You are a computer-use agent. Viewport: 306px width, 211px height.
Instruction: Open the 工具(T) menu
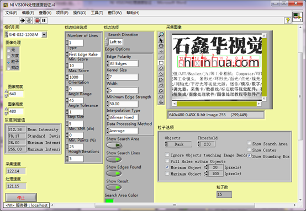[97, 13]
